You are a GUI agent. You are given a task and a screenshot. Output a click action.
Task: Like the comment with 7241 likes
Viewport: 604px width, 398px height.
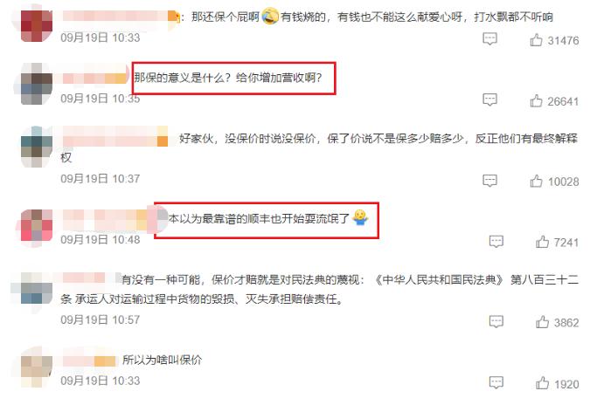542,242
